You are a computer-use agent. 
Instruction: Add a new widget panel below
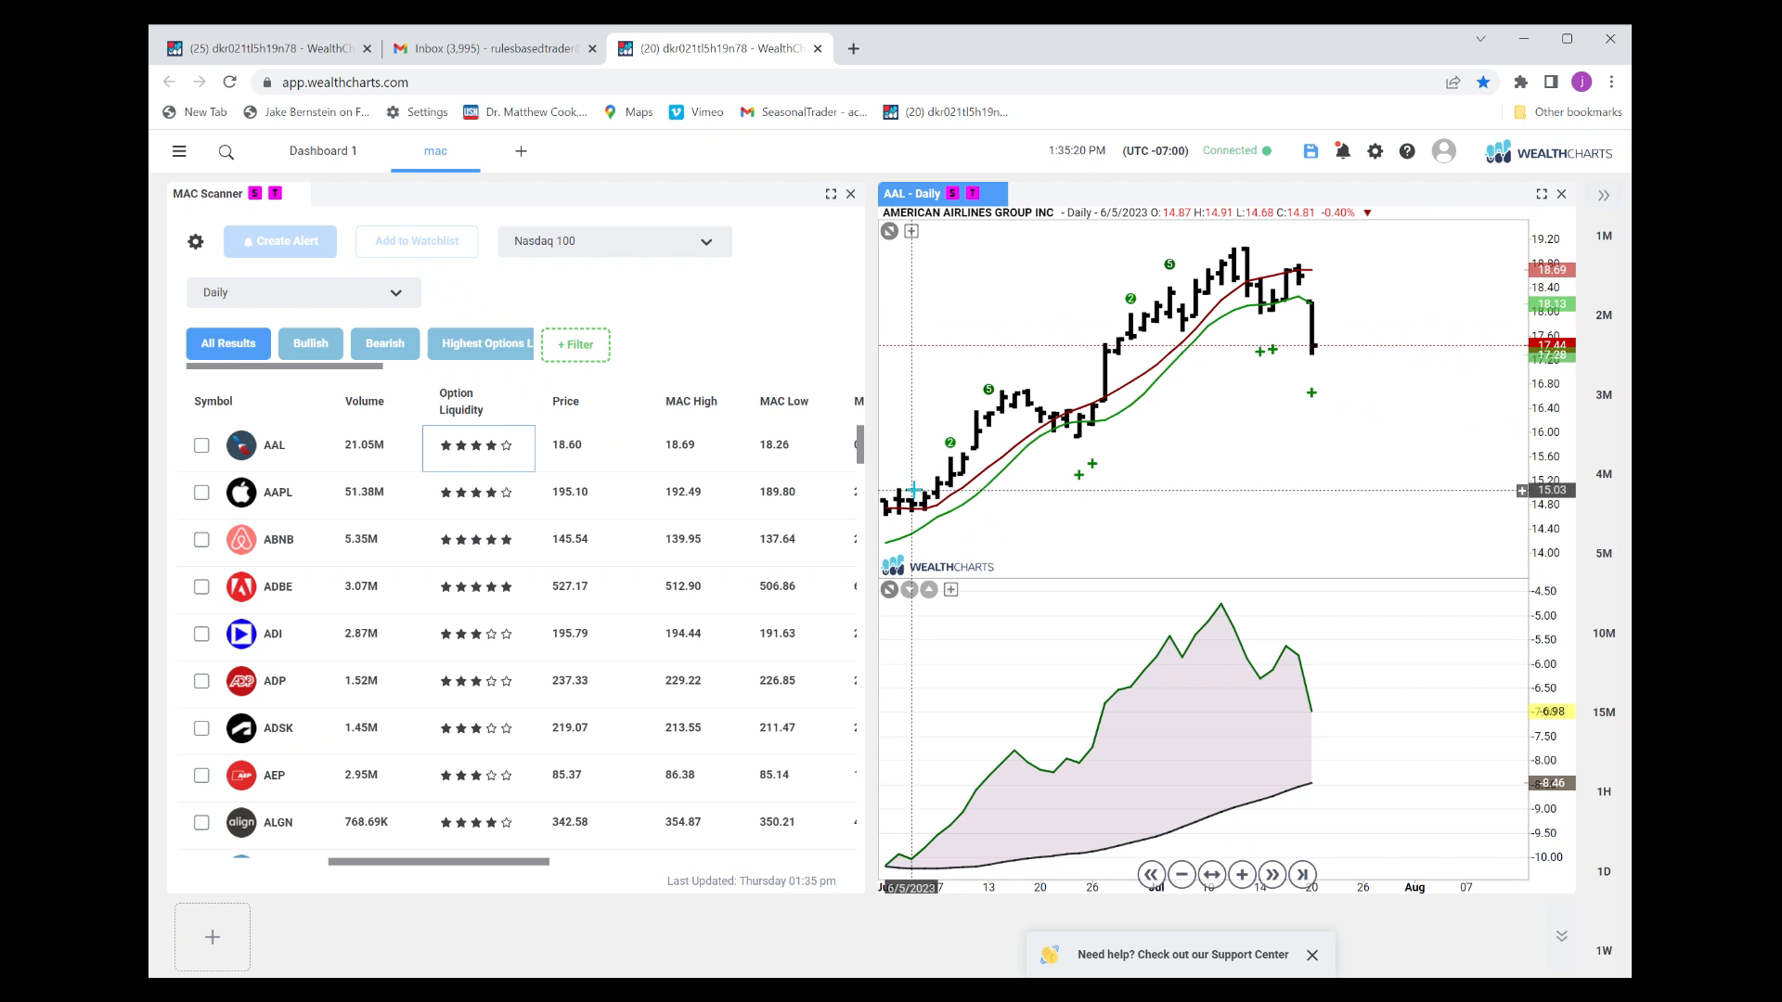click(x=213, y=937)
